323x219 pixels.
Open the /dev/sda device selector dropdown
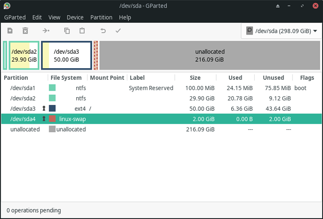[281, 31]
